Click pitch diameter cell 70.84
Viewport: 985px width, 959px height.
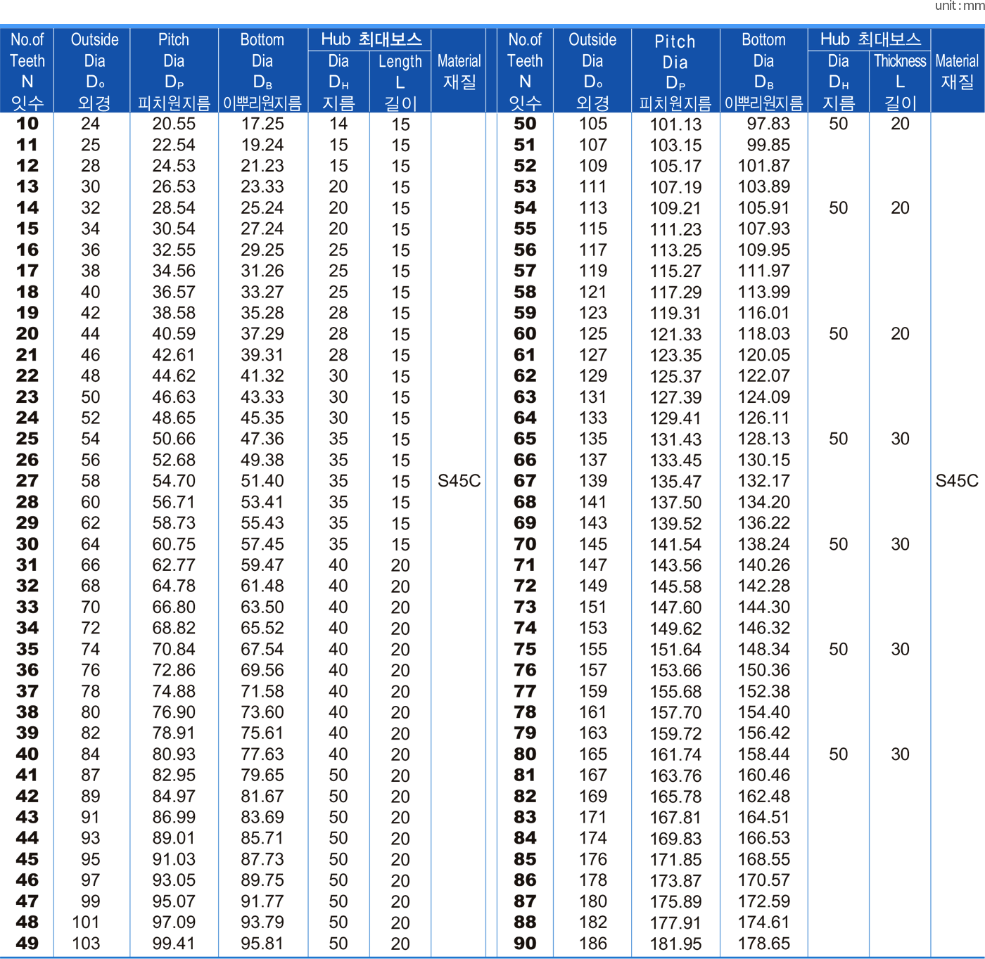[174, 650]
